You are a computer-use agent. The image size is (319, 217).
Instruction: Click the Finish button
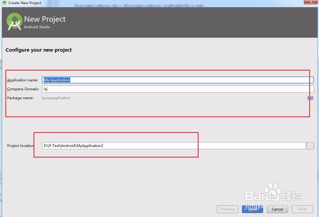tap(302, 209)
